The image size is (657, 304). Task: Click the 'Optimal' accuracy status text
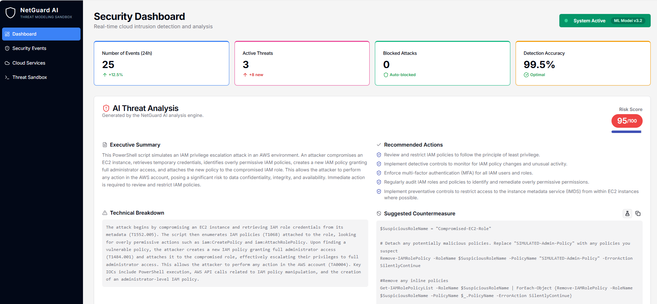pyautogui.click(x=537, y=75)
